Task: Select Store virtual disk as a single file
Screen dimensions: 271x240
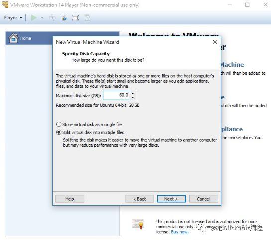Action: [x=89, y=125]
